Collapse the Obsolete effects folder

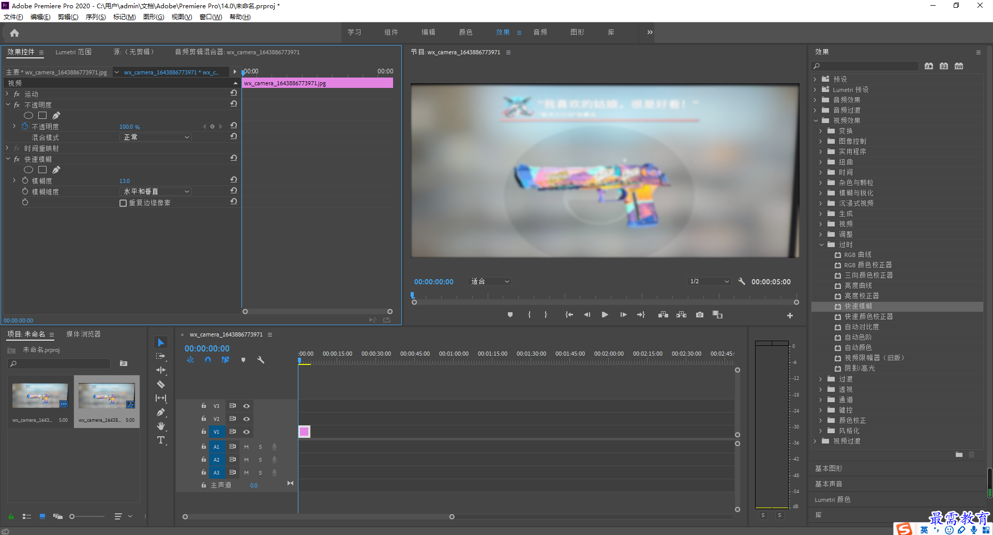click(821, 244)
